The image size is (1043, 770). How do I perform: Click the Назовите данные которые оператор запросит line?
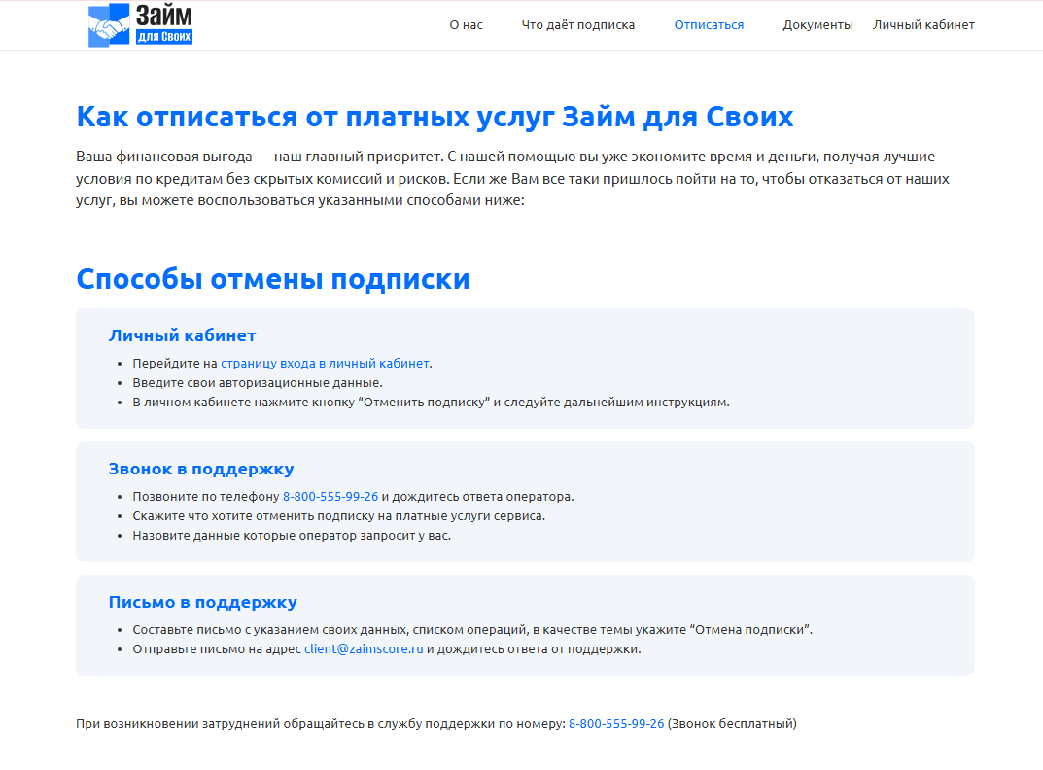click(292, 535)
